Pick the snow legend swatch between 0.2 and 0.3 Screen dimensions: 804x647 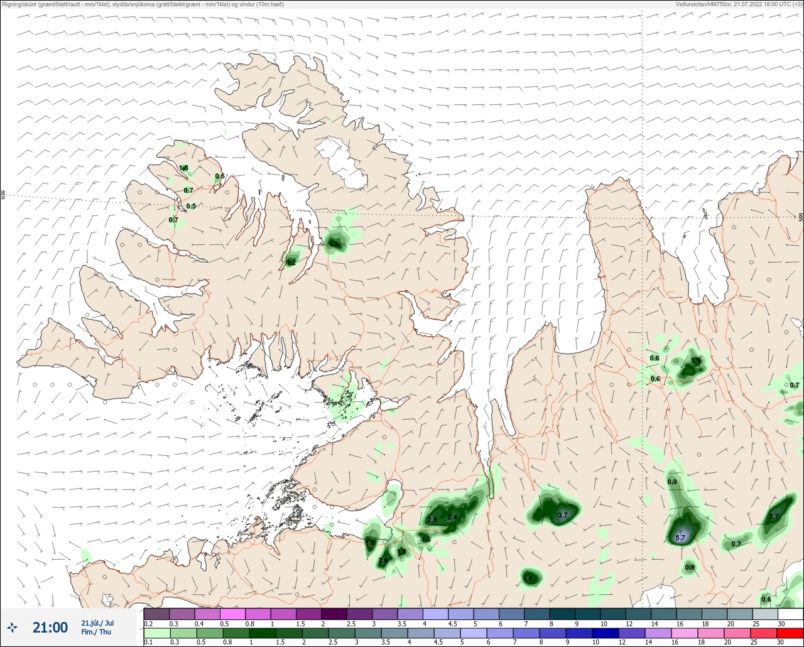[x=157, y=614]
